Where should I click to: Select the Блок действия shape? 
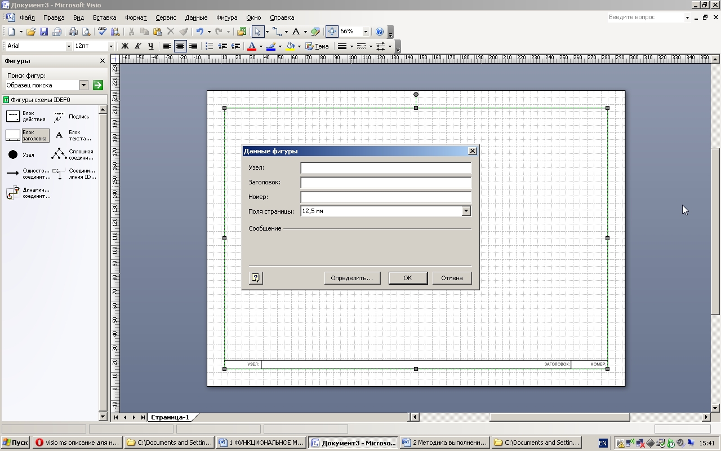click(x=25, y=117)
